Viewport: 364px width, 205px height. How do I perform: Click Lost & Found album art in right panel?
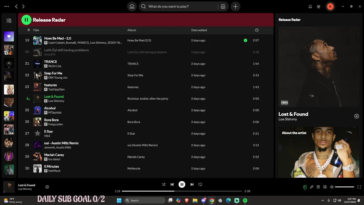point(319,67)
